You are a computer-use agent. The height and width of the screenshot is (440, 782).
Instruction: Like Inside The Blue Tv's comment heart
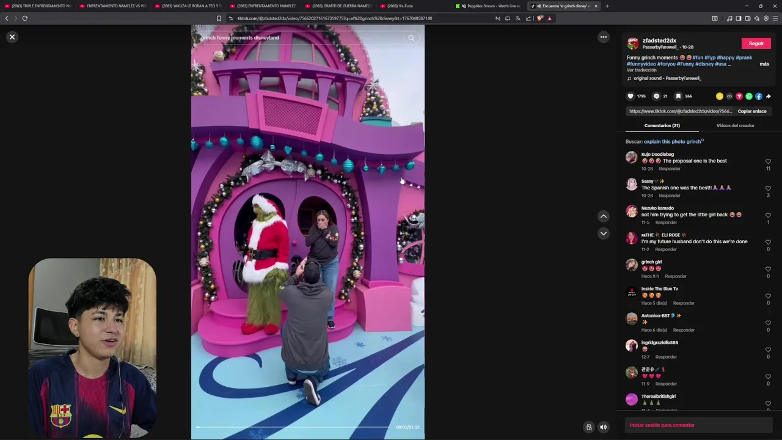[x=768, y=296]
